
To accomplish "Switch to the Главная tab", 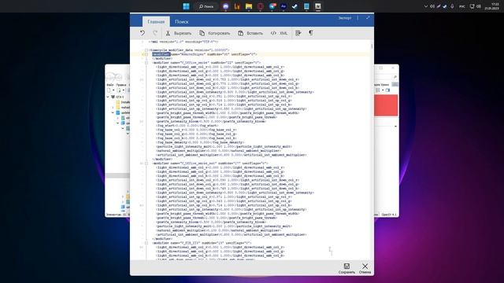I will (156, 21).
